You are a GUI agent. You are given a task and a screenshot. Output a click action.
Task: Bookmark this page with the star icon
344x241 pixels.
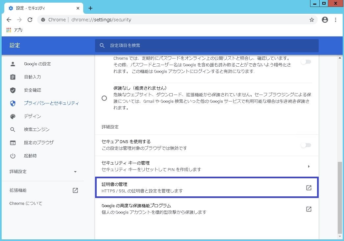[311, 20]
